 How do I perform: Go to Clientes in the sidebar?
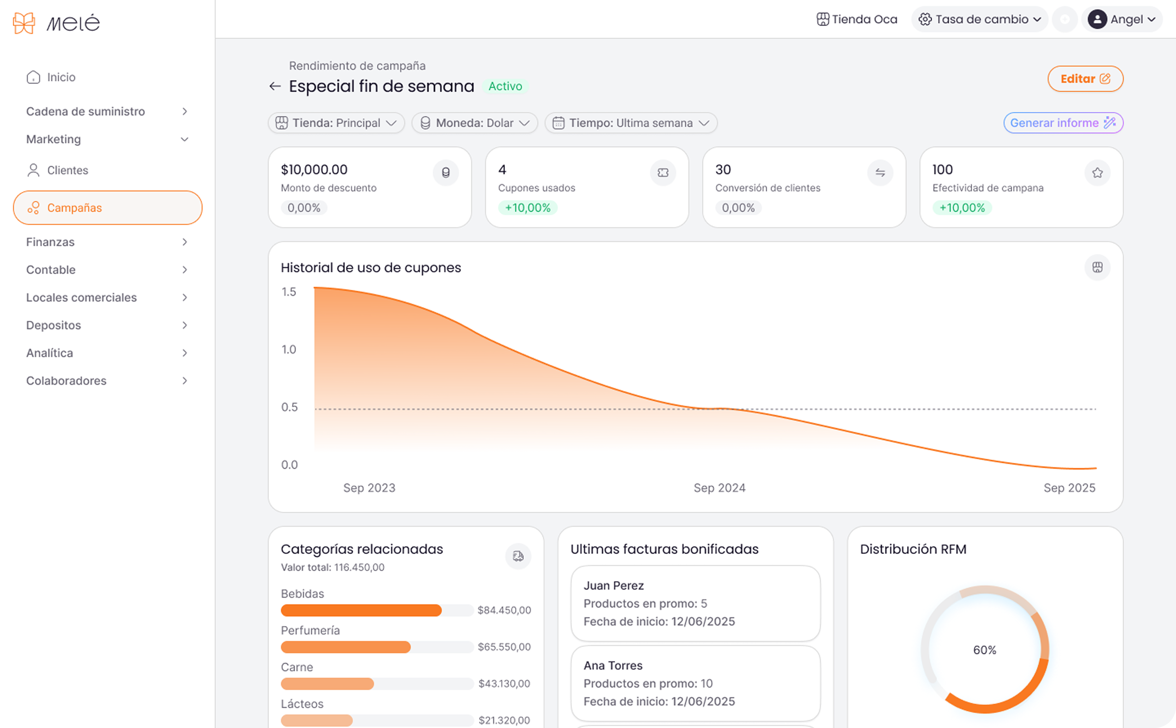(68, 170)
